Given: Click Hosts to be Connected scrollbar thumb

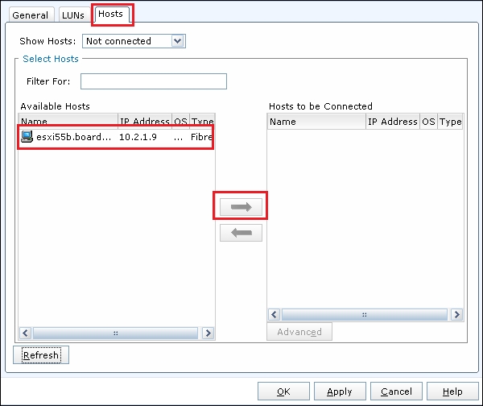Looking at the screenshot, I should click(x=365, y=314).
